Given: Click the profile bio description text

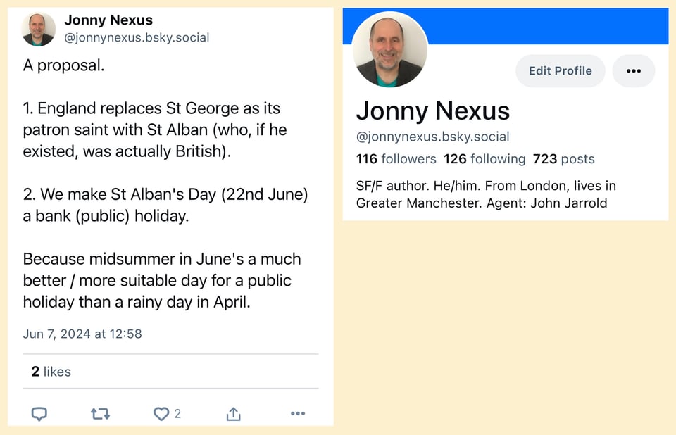Looking at the screenshot, I should click(x=486, y=195).
